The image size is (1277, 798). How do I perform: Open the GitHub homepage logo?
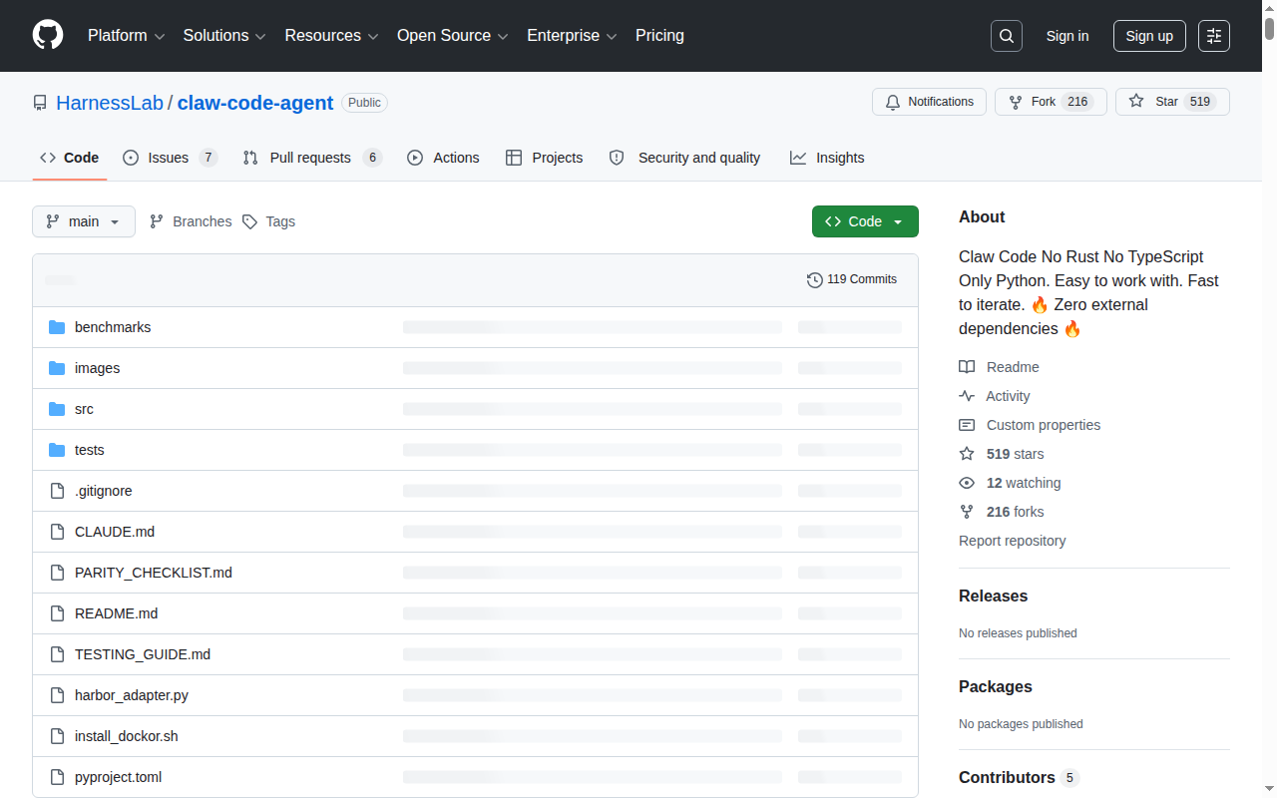coord(48,36)
